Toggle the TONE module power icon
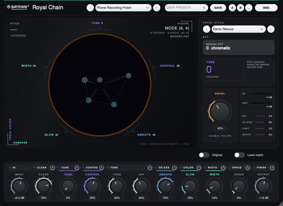Screen dimensions: 283x206 point(150,168)
